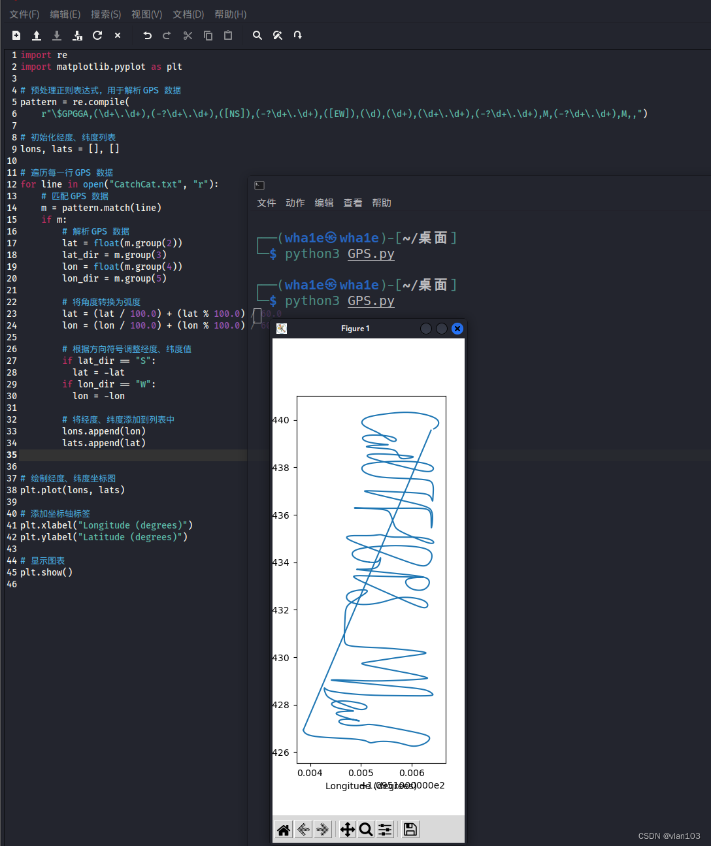Click 'import matplotlib.pyplot as plt' line

tap(101, 67)
